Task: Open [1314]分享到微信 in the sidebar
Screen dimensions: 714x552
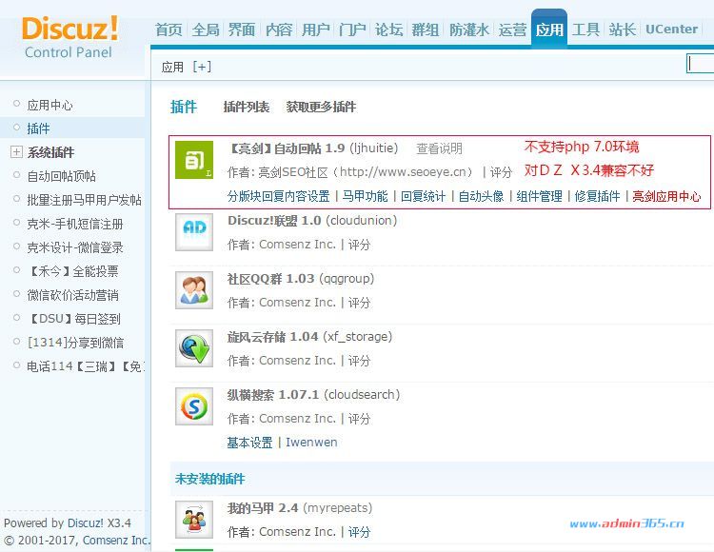Action: tap(75, 343)
